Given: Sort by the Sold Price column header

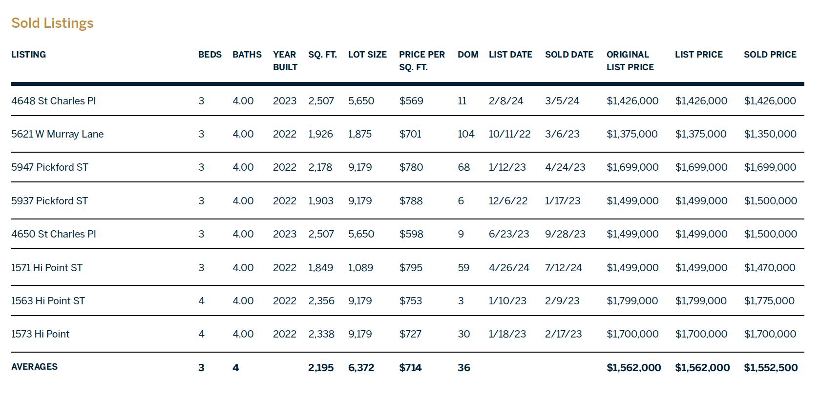Looking at the screenshot, I should pos(770,55).
